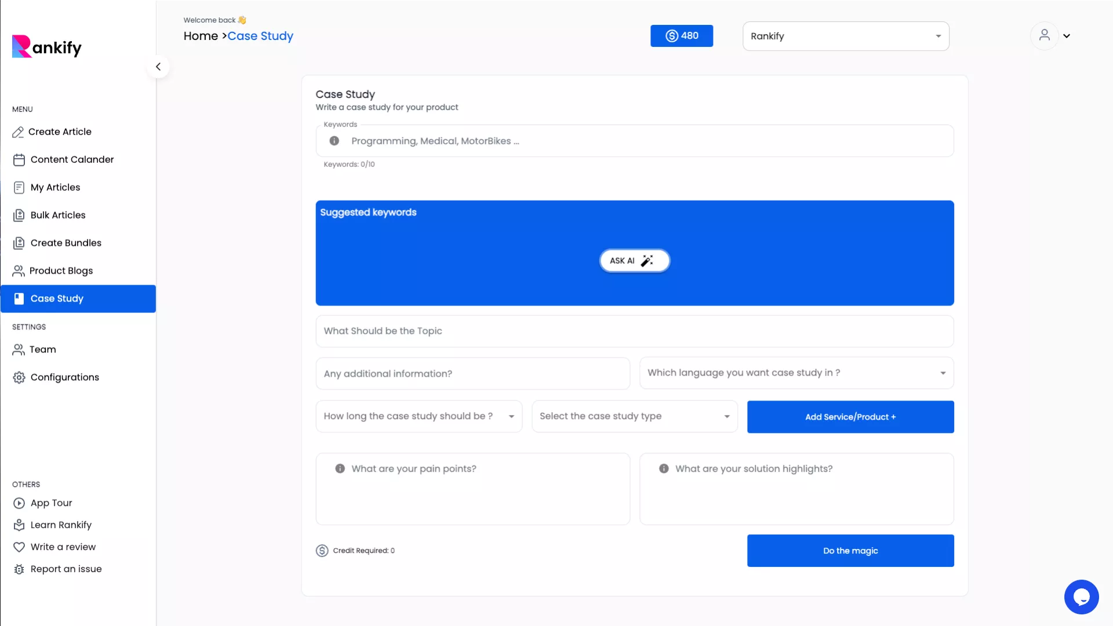The height and width of the screenshot is (626, 1113).
Task: Click the solution highlights info icon
Action: coord(664,468)
